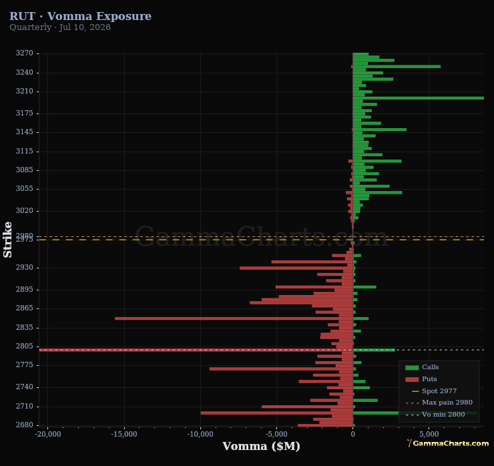Select the longest red put bar at 2800
The image size is (494, 466).
tap(196, 350)
